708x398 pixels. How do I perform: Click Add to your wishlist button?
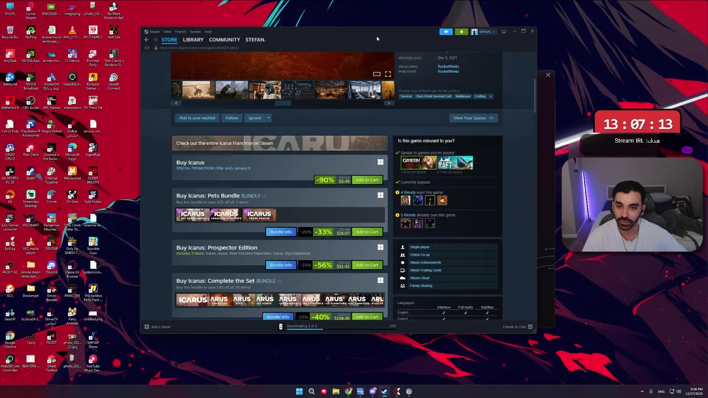[197, 118]
